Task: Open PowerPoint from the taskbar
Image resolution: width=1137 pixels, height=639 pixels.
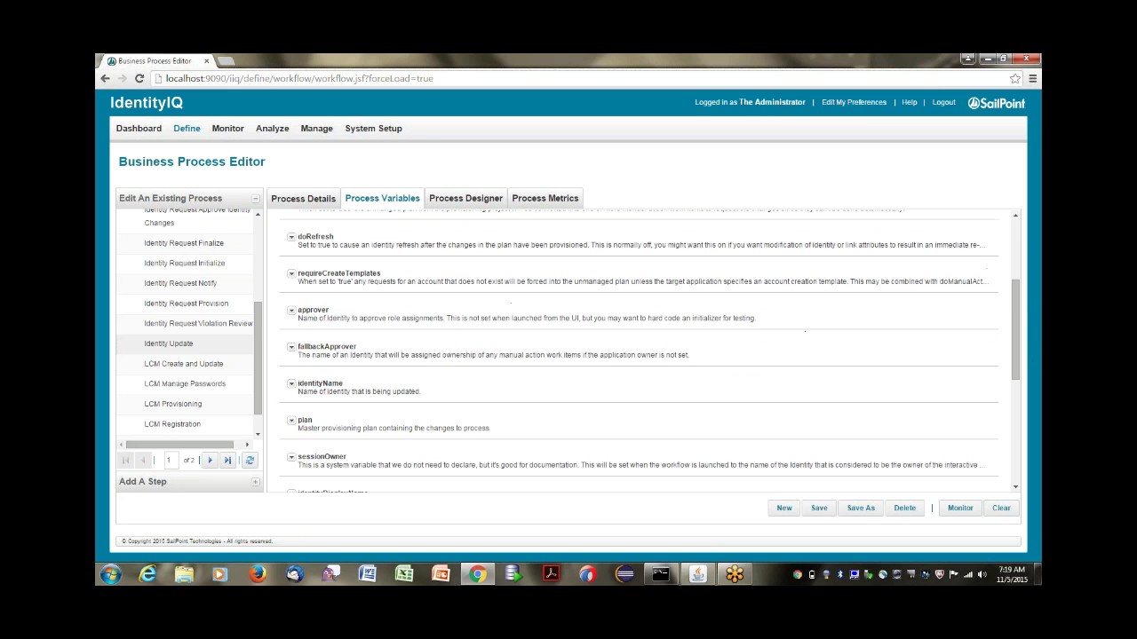Action: click(441, 574)
